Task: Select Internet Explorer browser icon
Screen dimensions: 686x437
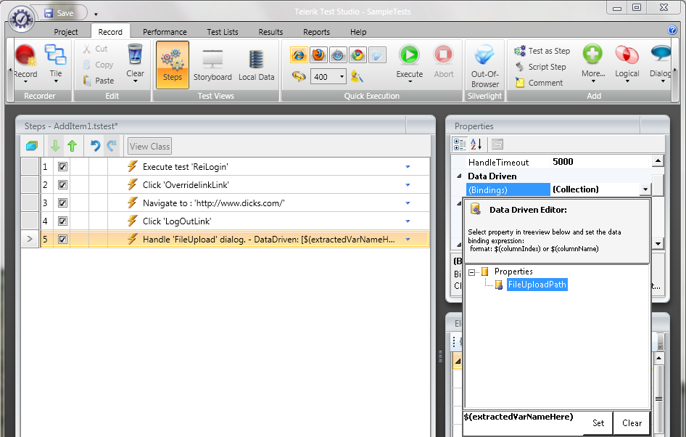Action: (x=299, y=55)
